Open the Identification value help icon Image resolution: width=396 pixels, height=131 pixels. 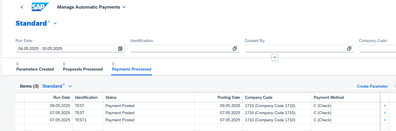click(x=235, y=49)
